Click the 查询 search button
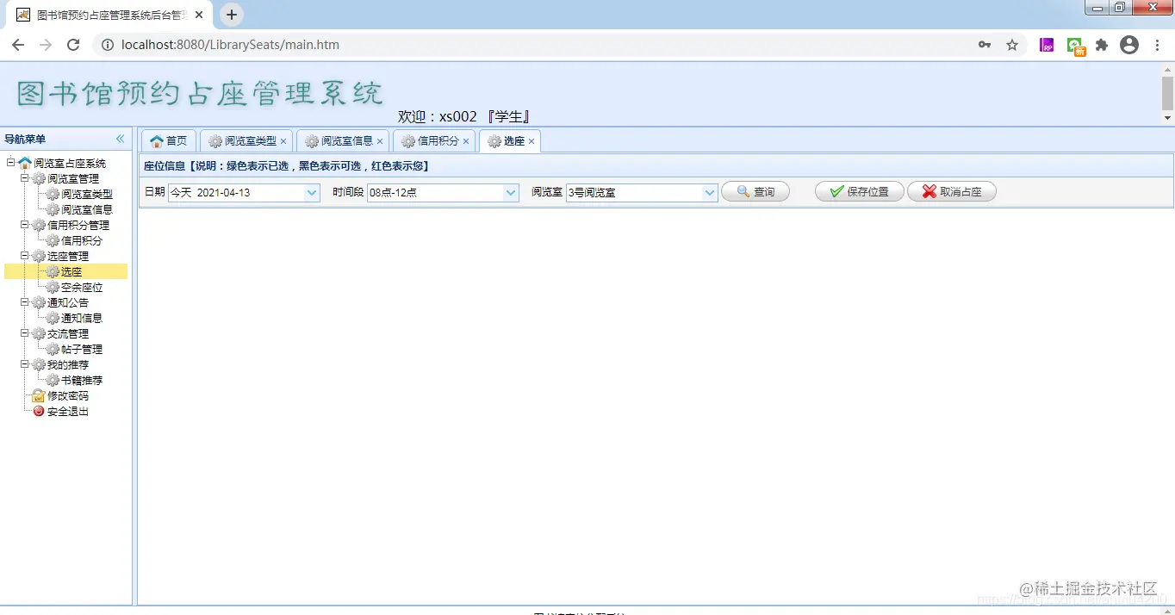This screenshot has height=615, width=1175. 755,192
